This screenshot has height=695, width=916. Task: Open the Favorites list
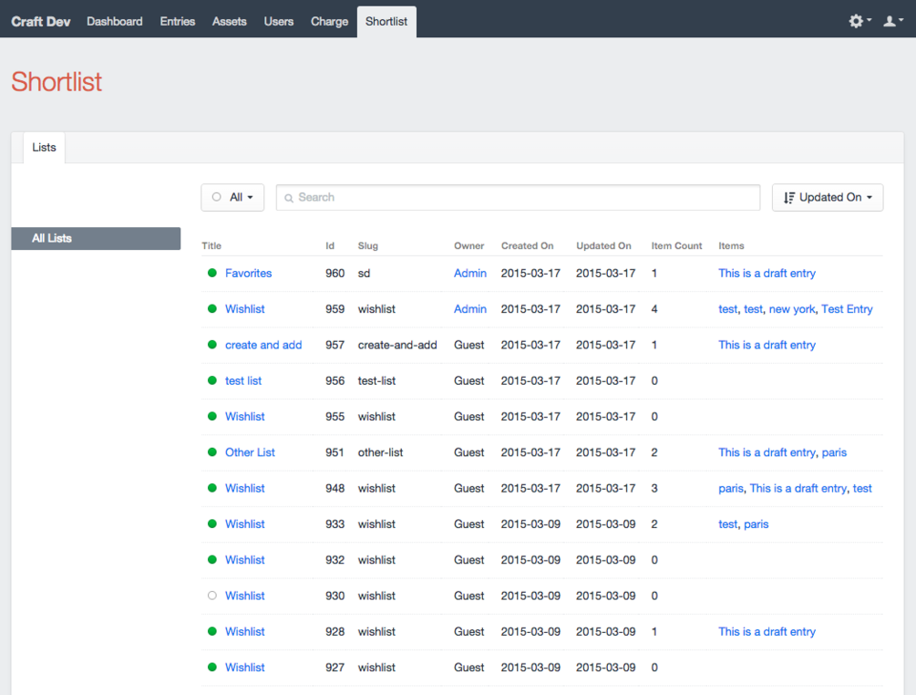click(248, 273)
